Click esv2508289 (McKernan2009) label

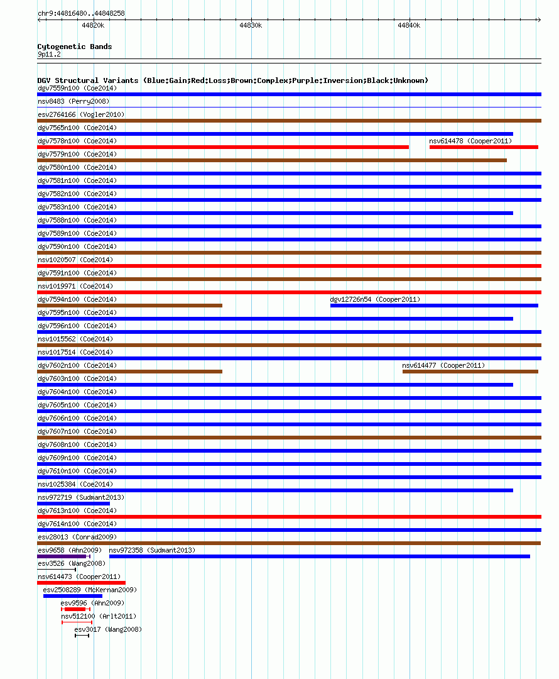click(x=90, y=590)
